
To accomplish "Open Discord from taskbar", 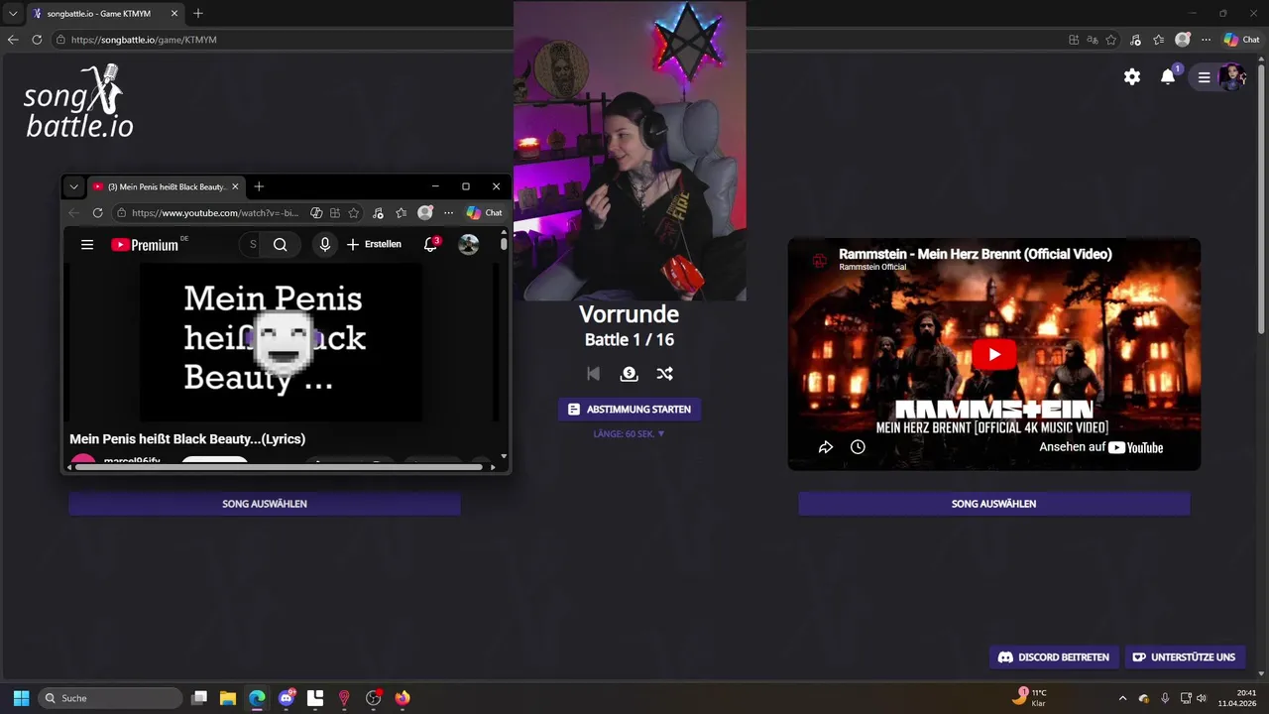I will pos(287,698).
